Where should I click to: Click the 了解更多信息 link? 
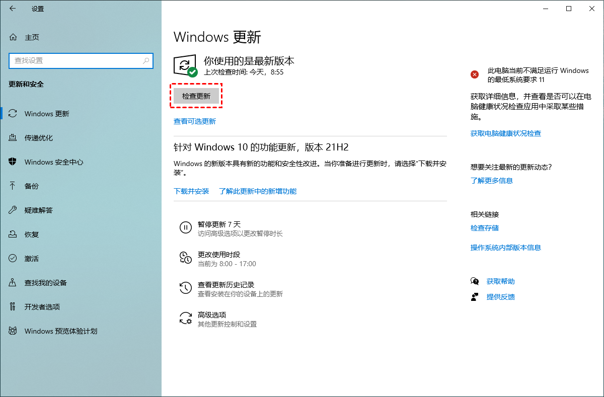(x=492, y=181)
